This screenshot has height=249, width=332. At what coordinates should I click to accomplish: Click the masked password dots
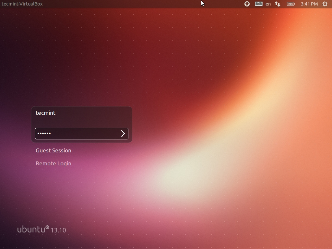[x=44, y=134]
